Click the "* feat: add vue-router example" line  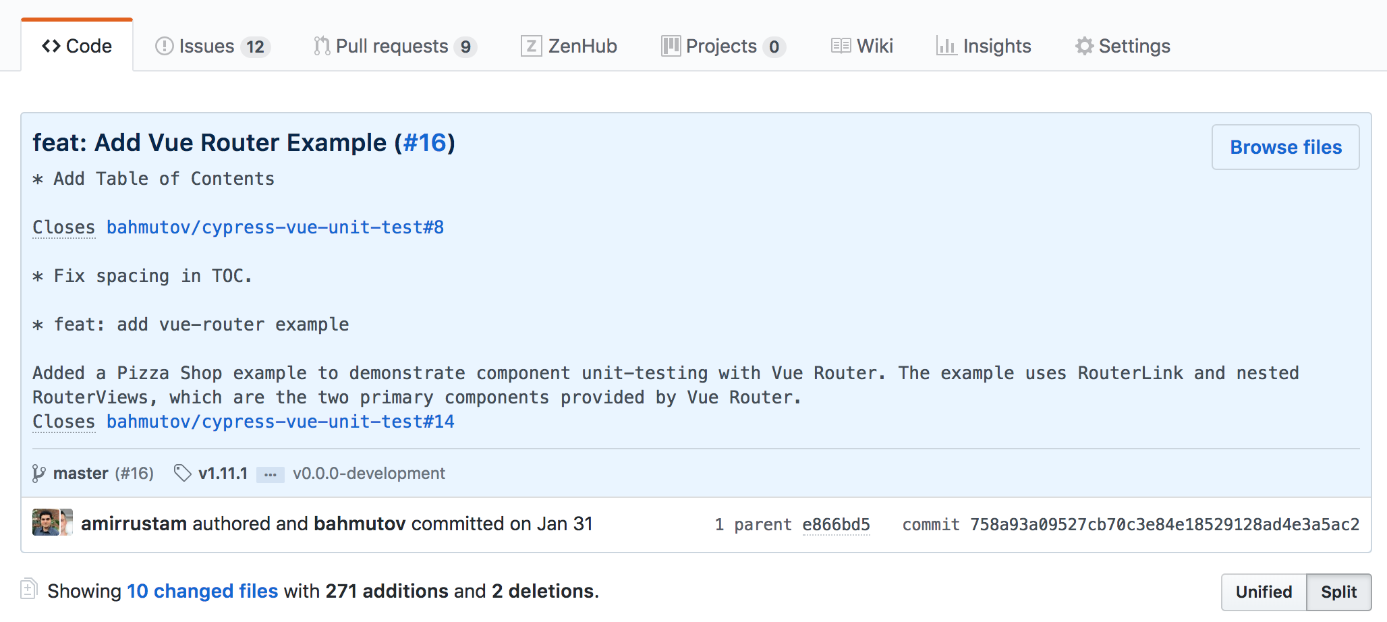click(x=191, y=324)
